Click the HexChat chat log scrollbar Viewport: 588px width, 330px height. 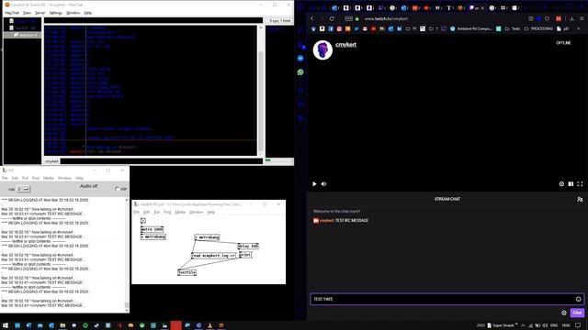[x=261, y=90]
